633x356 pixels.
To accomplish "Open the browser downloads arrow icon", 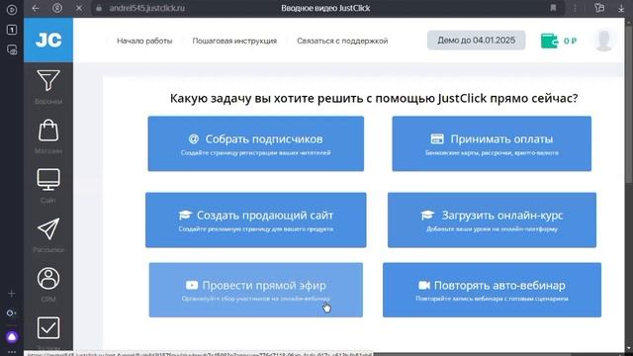I will (x=621, y=8).
